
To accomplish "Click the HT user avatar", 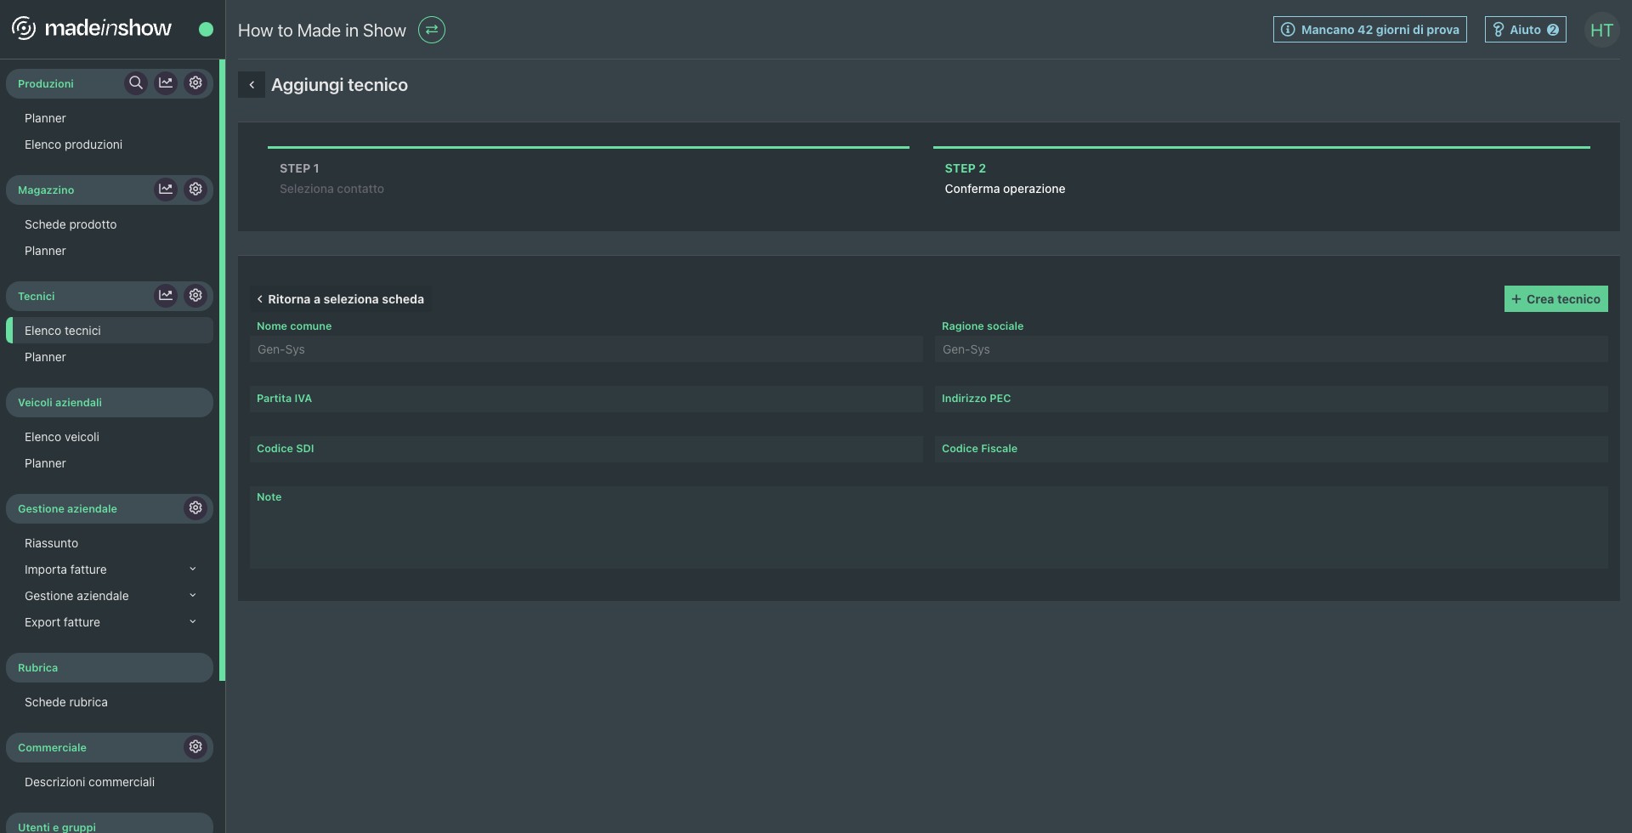I will (1601, 31).
